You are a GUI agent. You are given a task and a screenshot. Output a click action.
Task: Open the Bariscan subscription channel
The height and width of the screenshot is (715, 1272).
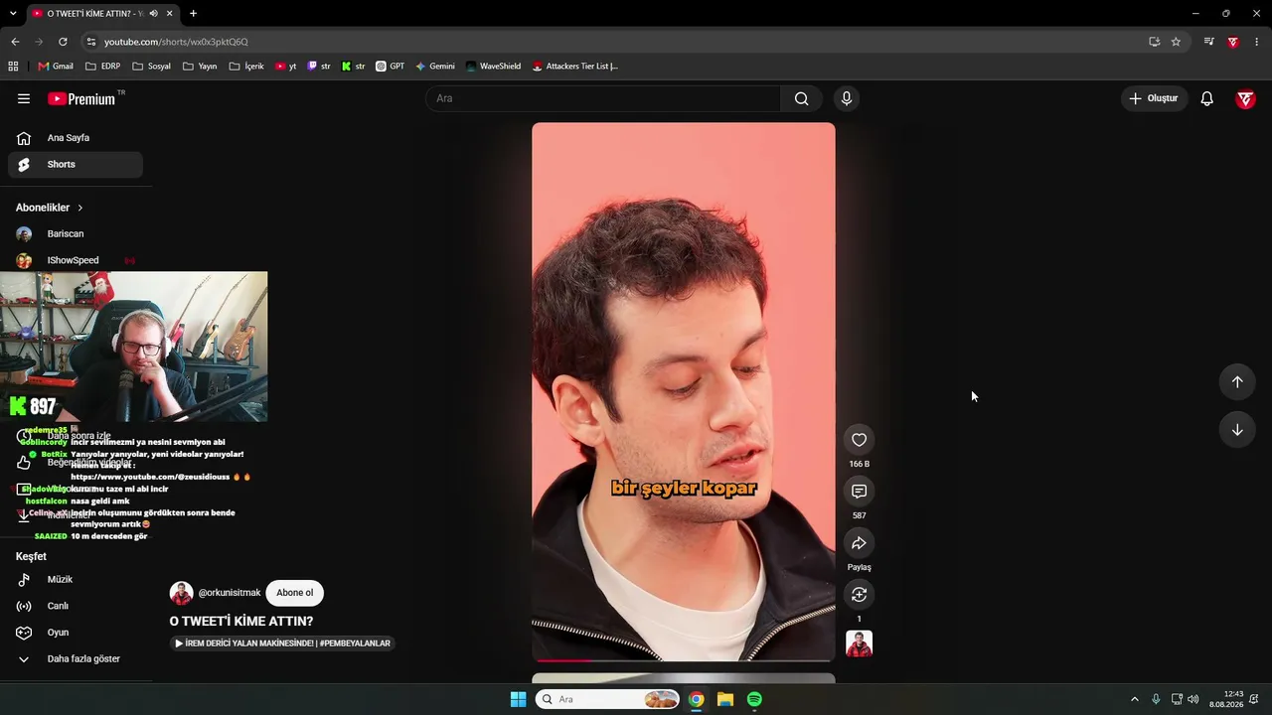click(76, 234)
